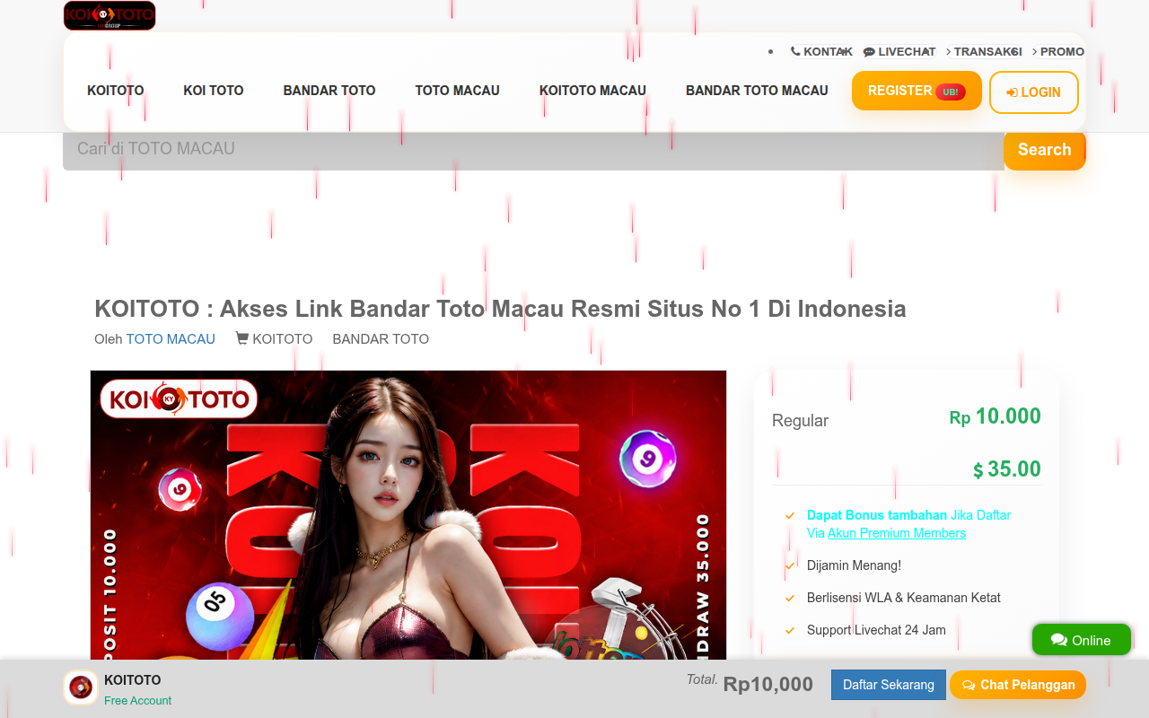Click the LOGIN button
The image size is (1149, 718).
pos(1034,92)
